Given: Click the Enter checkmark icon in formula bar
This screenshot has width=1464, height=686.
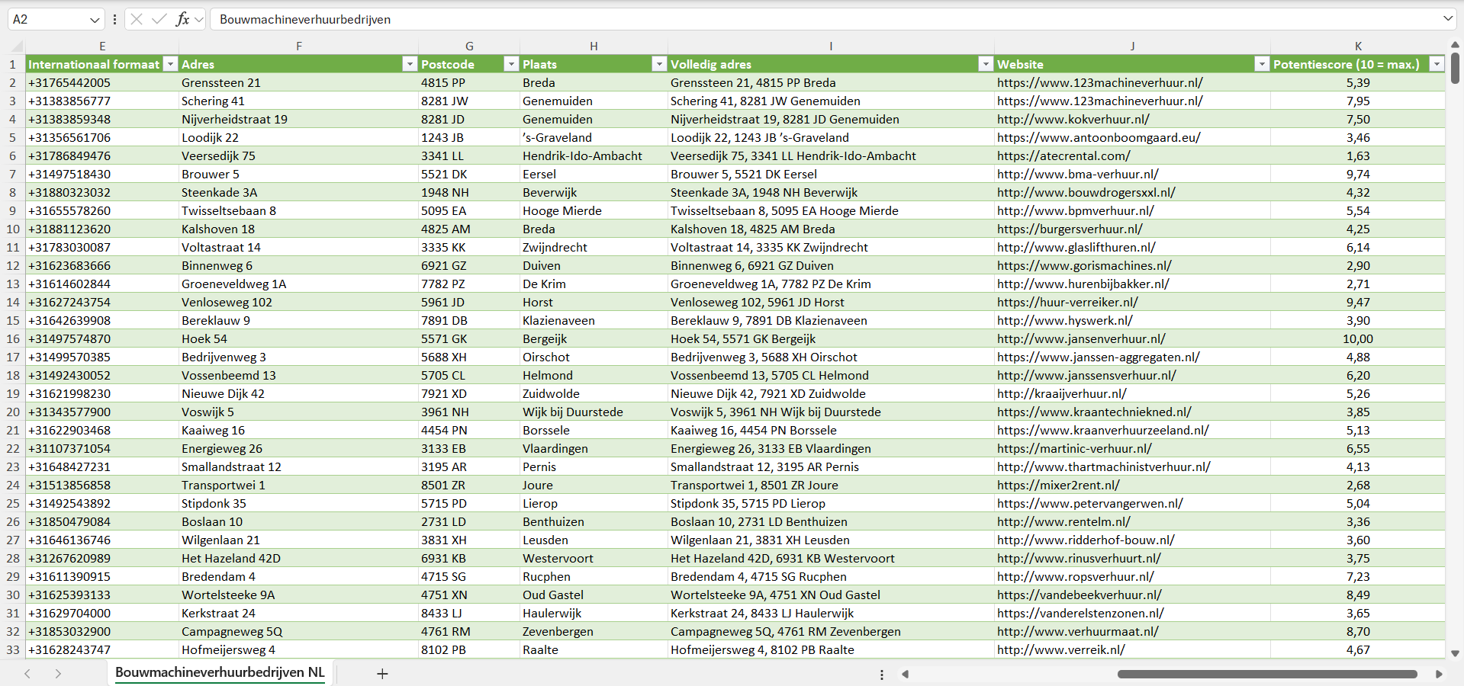Looking at the screenshot, I should [159, 19].
